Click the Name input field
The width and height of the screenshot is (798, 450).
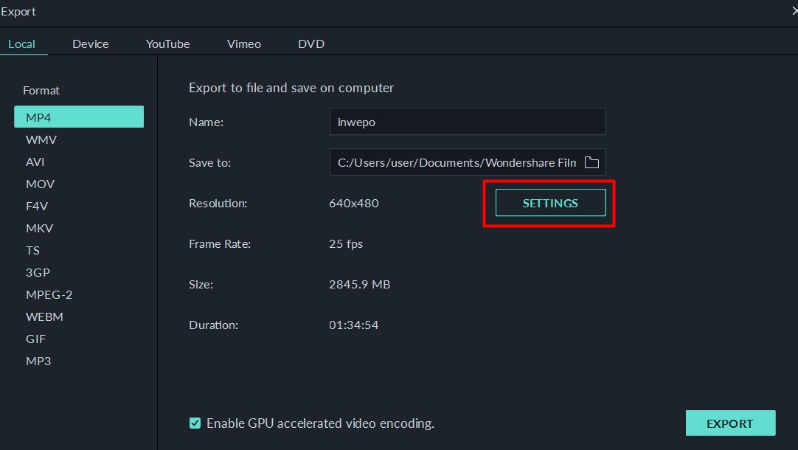[467, 122]
